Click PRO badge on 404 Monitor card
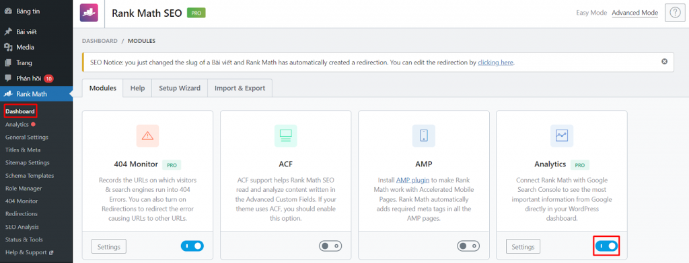 coord(172,165)
